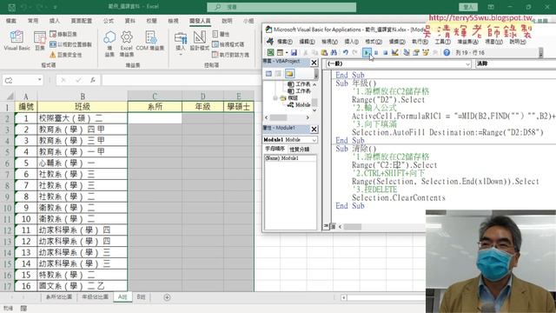This screenshot has width=556, height=313.
Task: Click the fx insert function icon
Action: (93, 80)
